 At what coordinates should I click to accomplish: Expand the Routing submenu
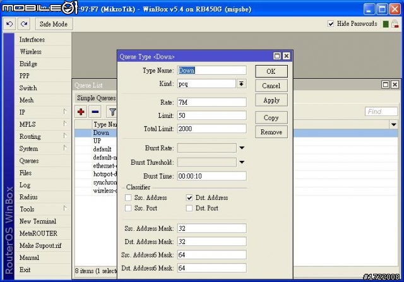[x=65, y=136]
